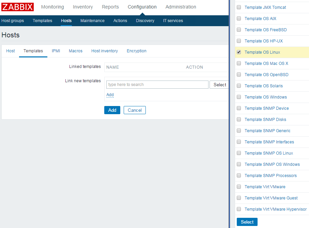The image size is (309, 228).
Task: Click the blue Add button
Action: click(x=112, y=110)
